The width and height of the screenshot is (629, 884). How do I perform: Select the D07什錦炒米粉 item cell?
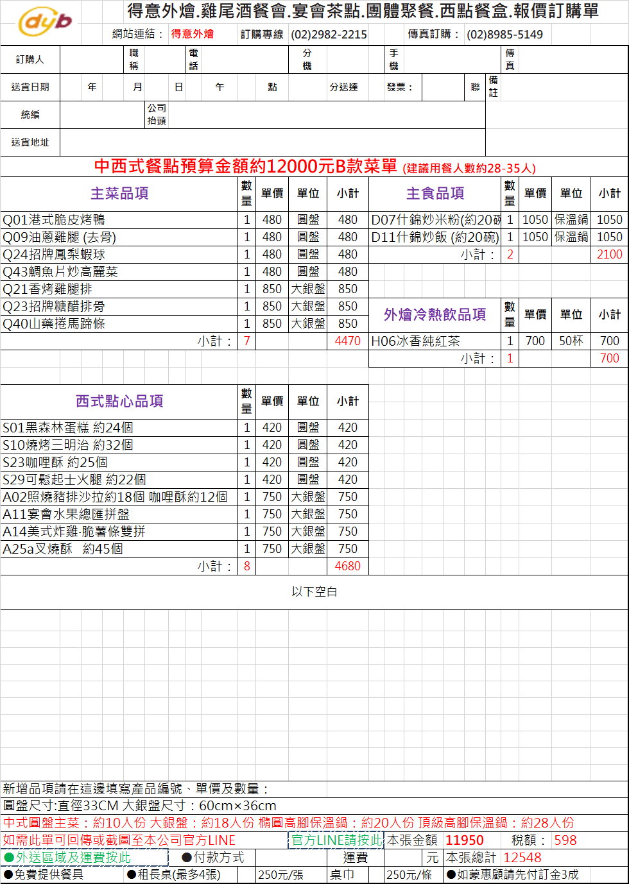click(435, 220)
